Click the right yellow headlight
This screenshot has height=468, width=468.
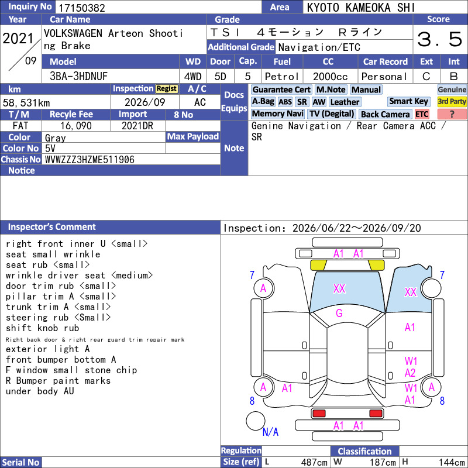(376, 265)
